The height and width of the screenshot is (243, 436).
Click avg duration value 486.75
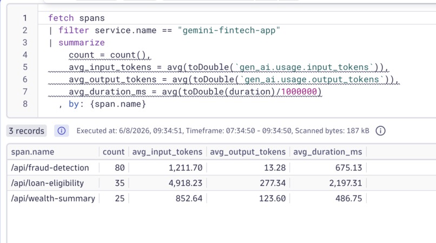(349, 198)
